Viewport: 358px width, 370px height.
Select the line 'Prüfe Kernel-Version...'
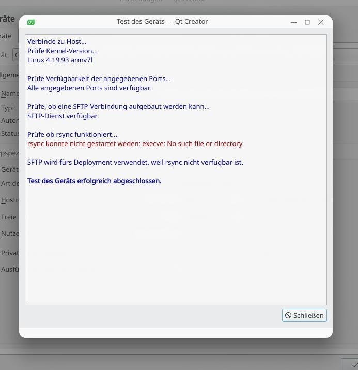(x=63, y=51)
